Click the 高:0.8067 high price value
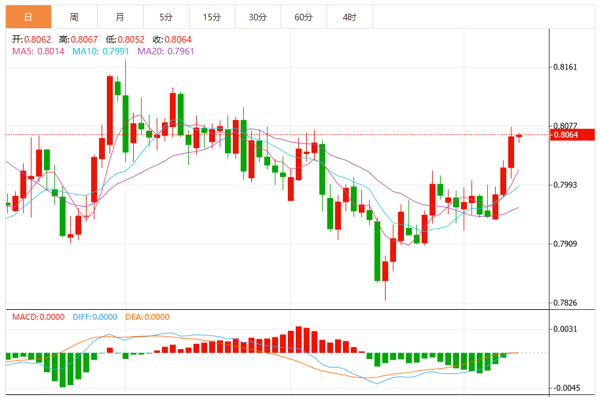This screenshot has width=600, height=397. (x=79, y=39)
